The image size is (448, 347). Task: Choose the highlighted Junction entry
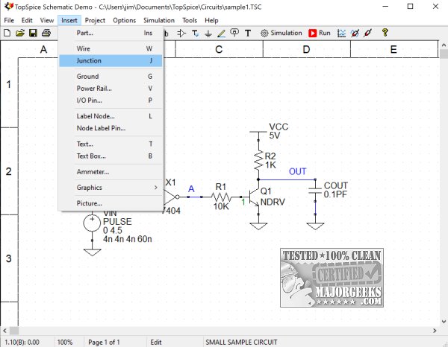(111, 60)
